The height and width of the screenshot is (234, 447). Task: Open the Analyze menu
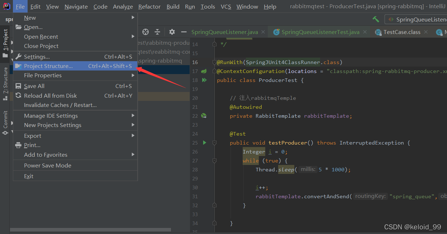[x=123, y=6]
